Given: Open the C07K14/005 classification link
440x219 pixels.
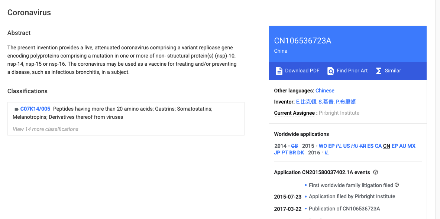Looking at the screenshot, I should (x=35, y=109).
